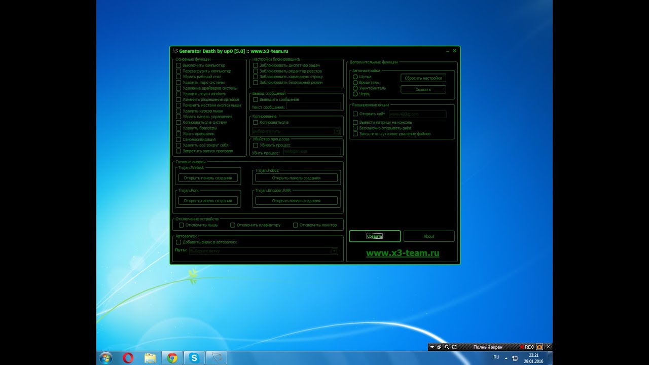Image resolution: width=649 pixels, height=365 pixels.
Task: Click the region-select icon in the recorder bar
Action: (x=454, y=347)
